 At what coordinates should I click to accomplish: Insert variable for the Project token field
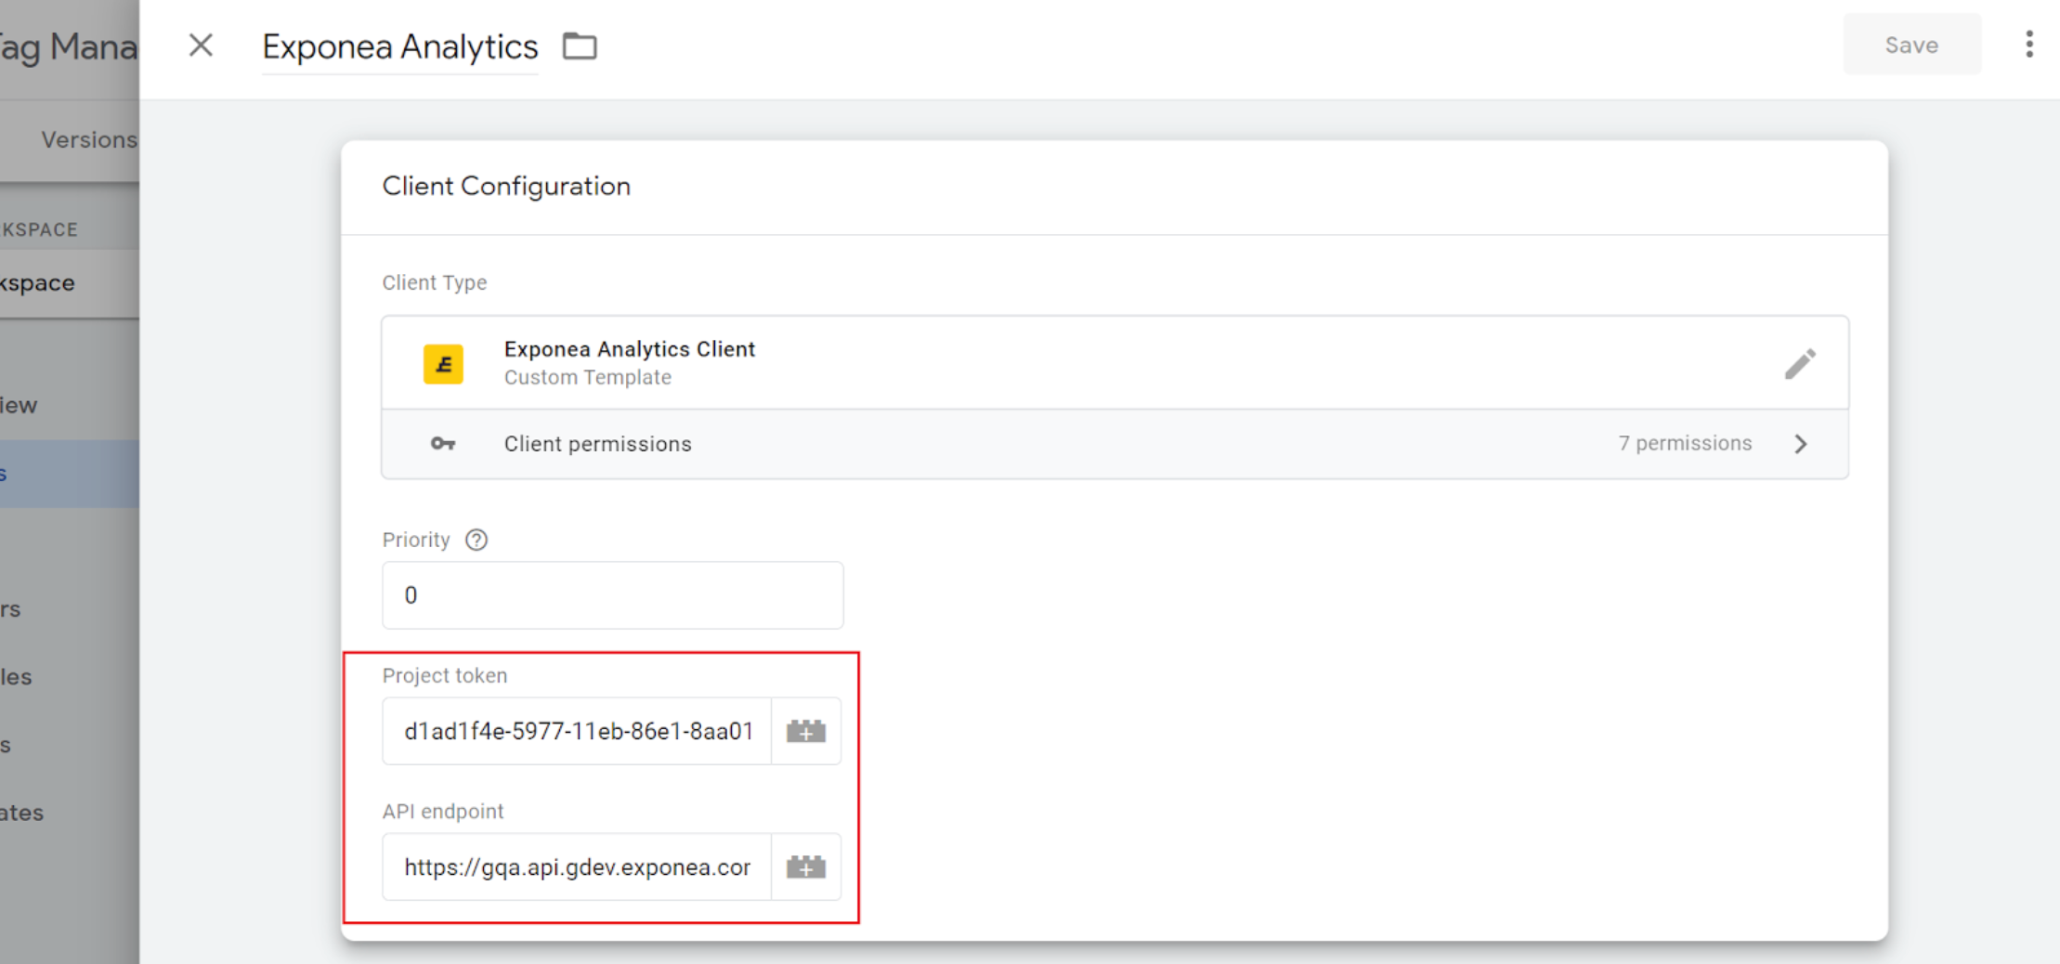[x=806, y=731]
